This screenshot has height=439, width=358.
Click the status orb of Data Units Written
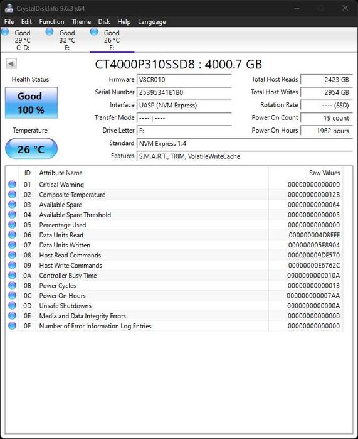[13, 245]
